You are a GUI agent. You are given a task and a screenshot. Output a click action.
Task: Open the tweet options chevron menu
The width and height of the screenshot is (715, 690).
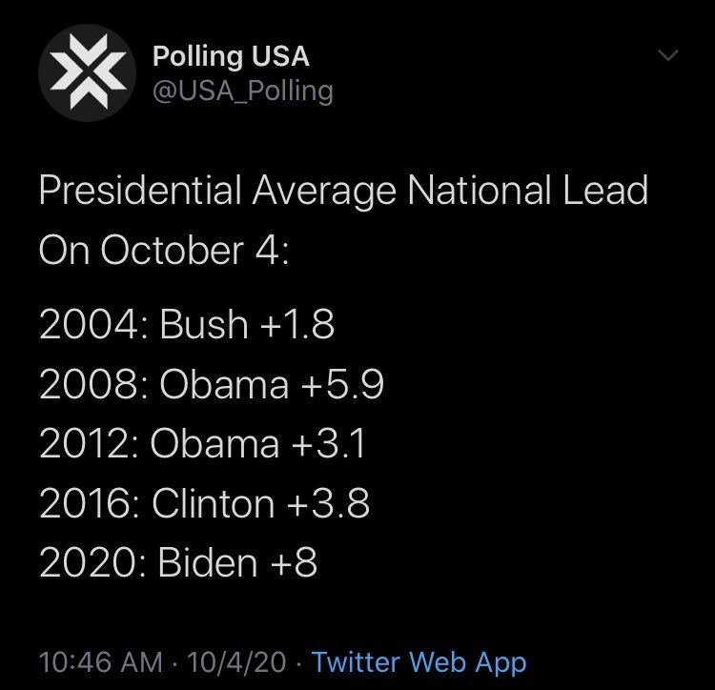pos(668,58)
